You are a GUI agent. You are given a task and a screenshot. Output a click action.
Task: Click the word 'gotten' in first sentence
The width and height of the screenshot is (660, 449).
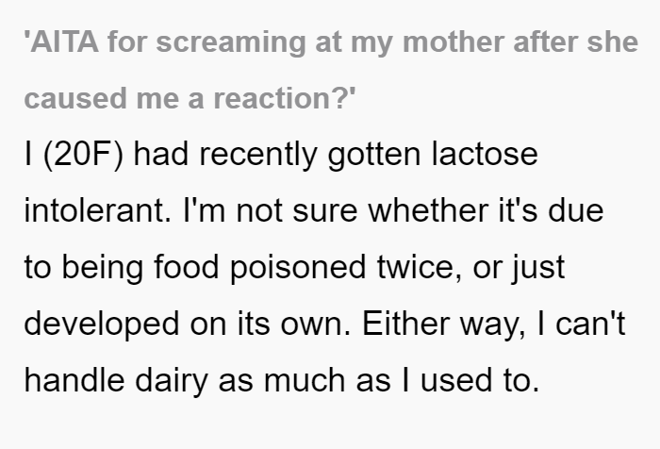click(x=374, y=155)
